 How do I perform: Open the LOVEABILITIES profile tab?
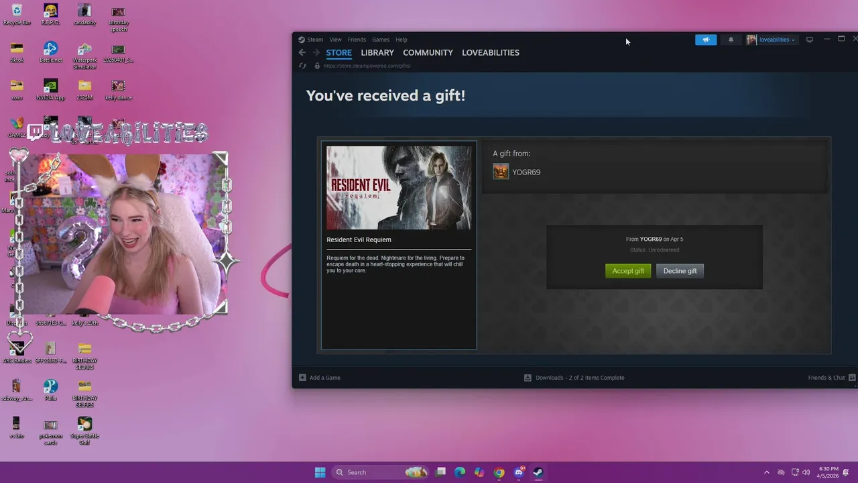(x=491, y=52)
